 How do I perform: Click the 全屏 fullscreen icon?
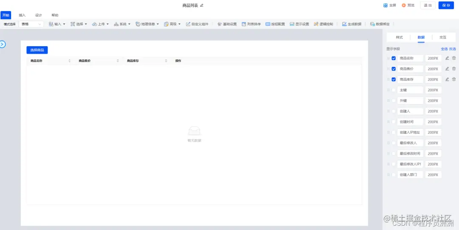pos(385,5)
